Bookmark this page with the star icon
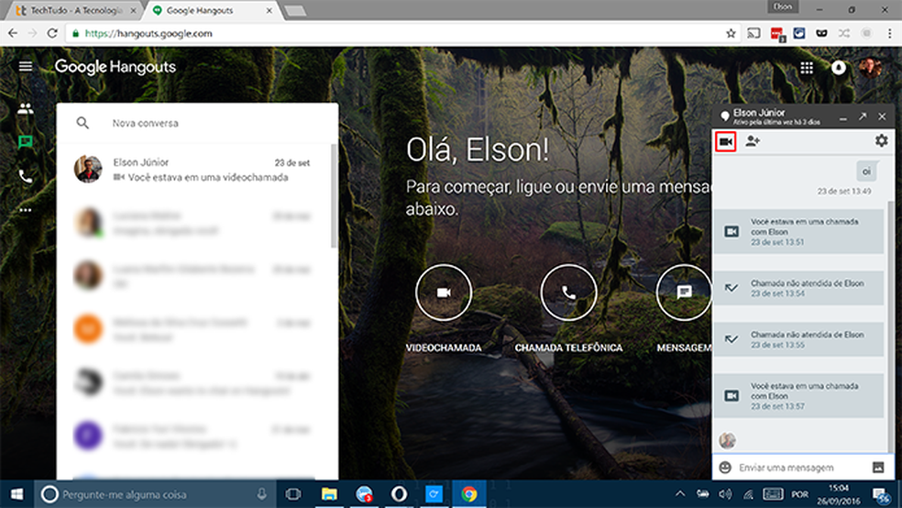The image size is (902, 508). (731, 33)
